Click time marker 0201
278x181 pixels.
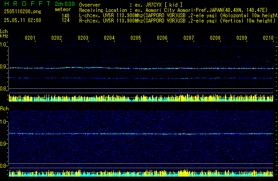coord(30,38)
